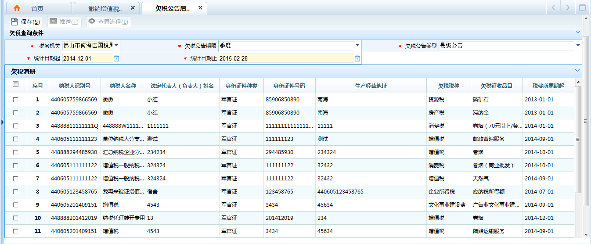The image size is (591, 244).
Task: Click the 统计日期止 date input field
Action: pos(285,58)
